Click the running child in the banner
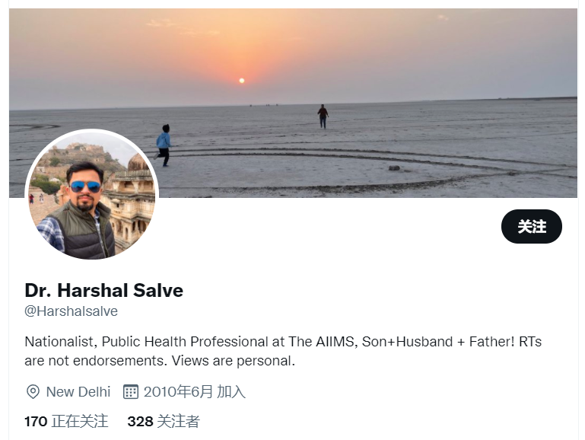Image resolution: width=585 pixels, height=440 pixels. (x=164, y=145)
